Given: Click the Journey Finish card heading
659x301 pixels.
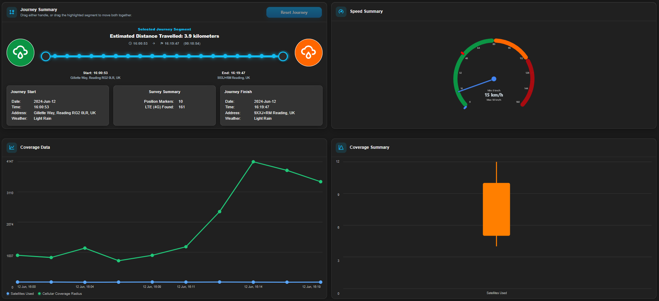Looking at the screenshot, I should 238,92.
